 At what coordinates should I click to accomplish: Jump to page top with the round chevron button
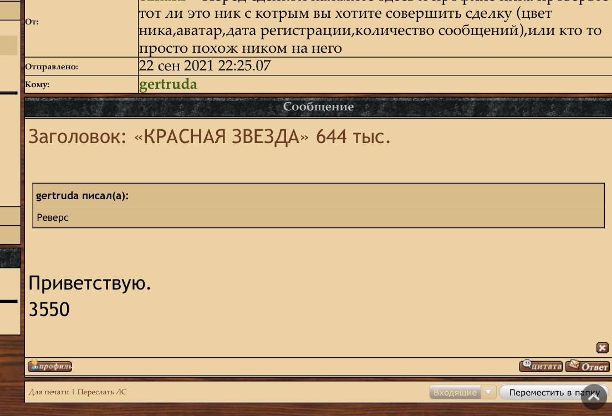(x=594, y=397)
